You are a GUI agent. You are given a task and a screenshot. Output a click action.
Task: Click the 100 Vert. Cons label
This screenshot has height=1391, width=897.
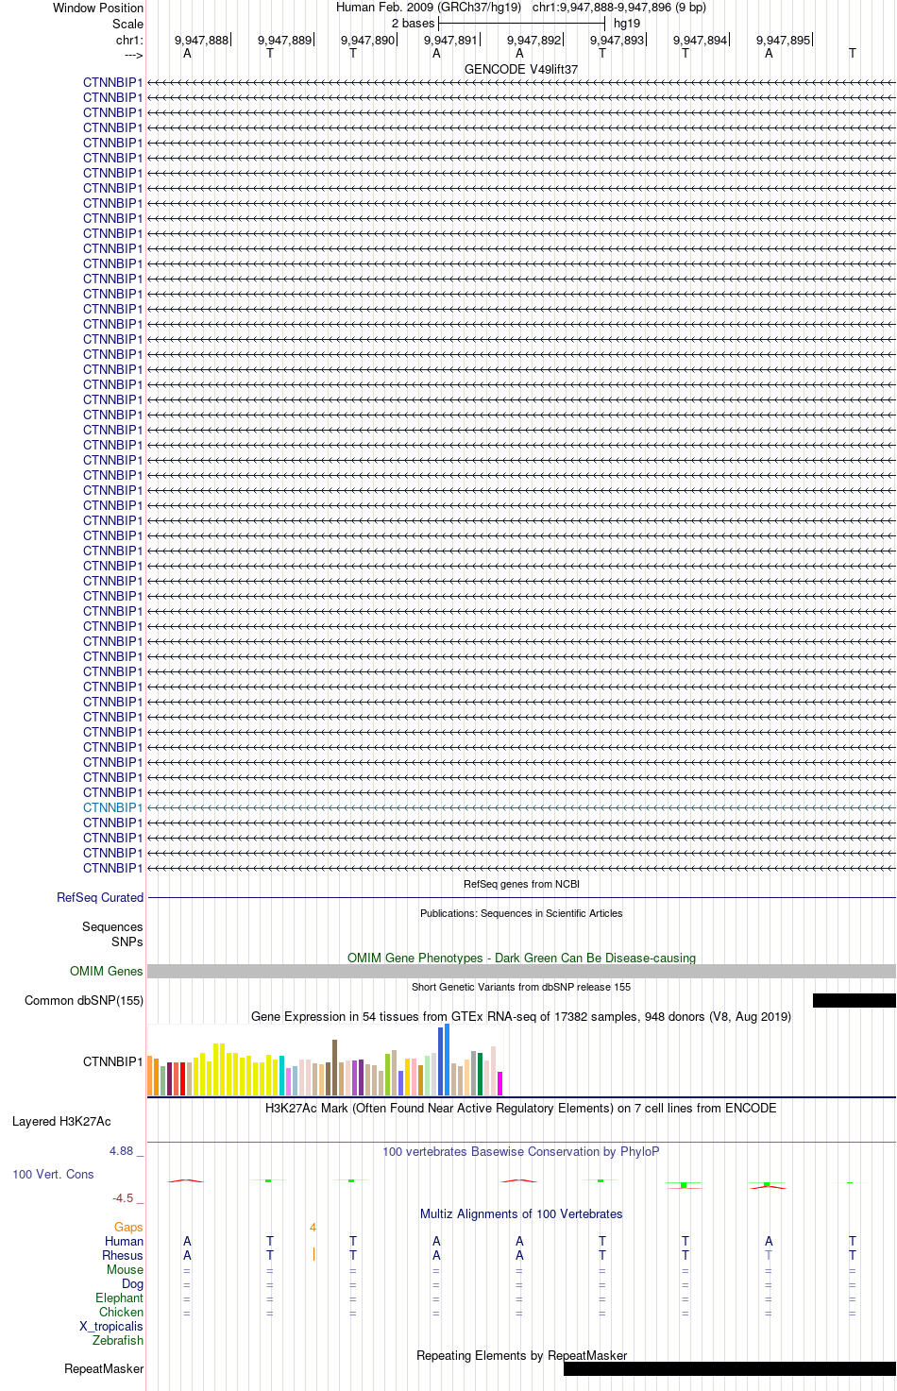tap(53, 1175)
